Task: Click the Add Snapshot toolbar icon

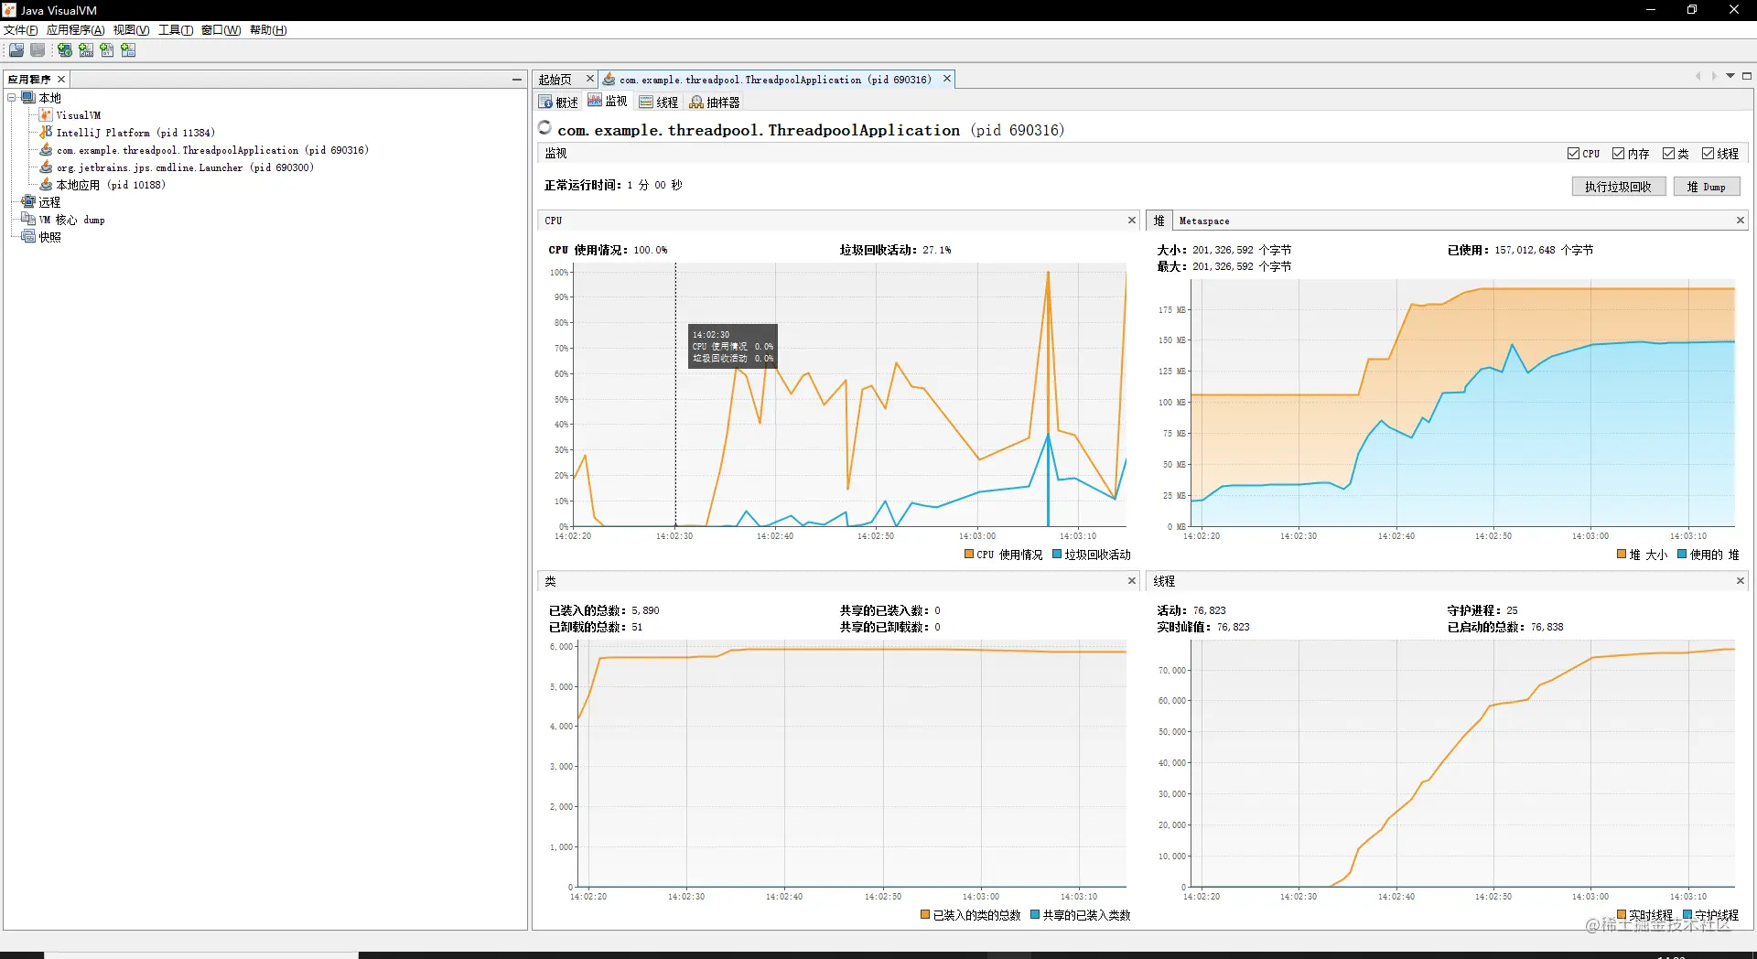Action: [x=128, y=50]
